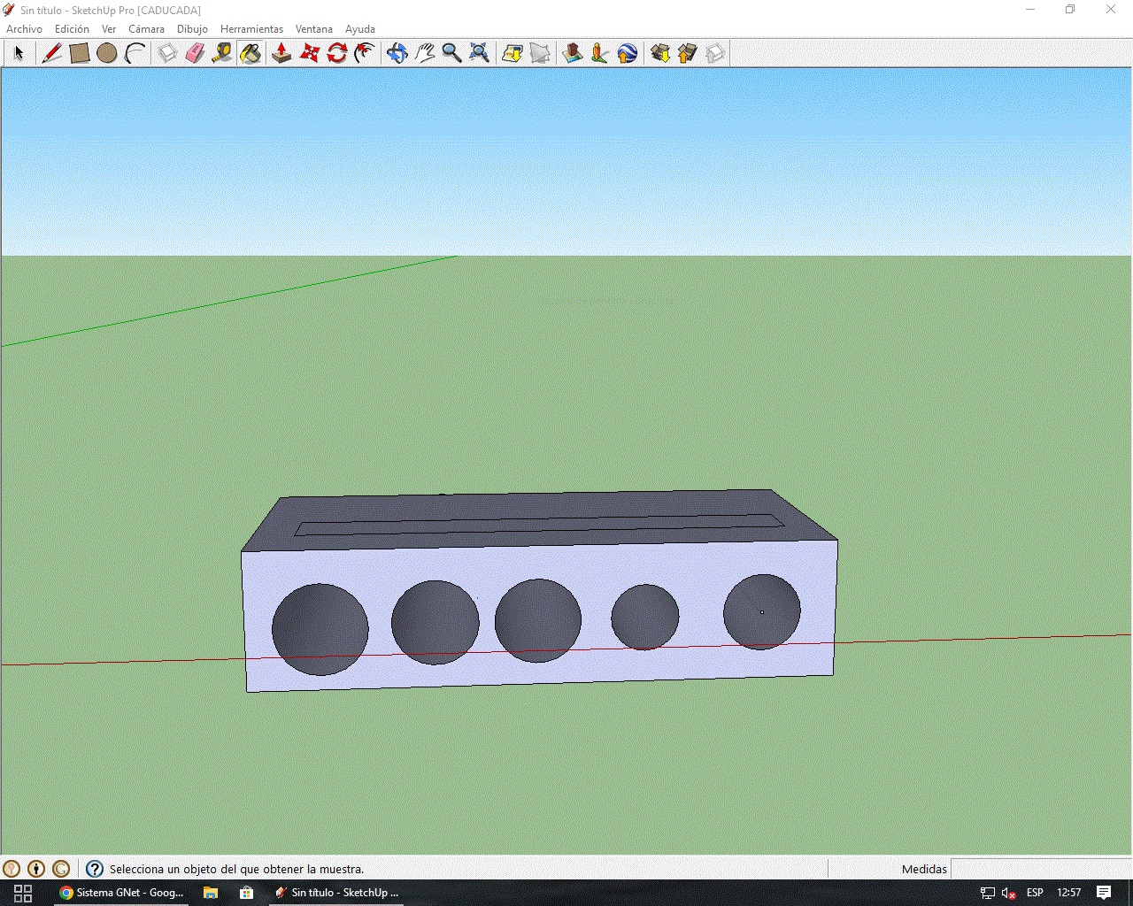Open the Archivo menu
This screenshot has height=906, width=1133.
pyautogui.click(x=24, y=29)
